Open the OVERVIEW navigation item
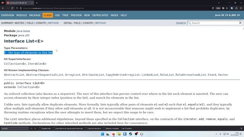 8,15
